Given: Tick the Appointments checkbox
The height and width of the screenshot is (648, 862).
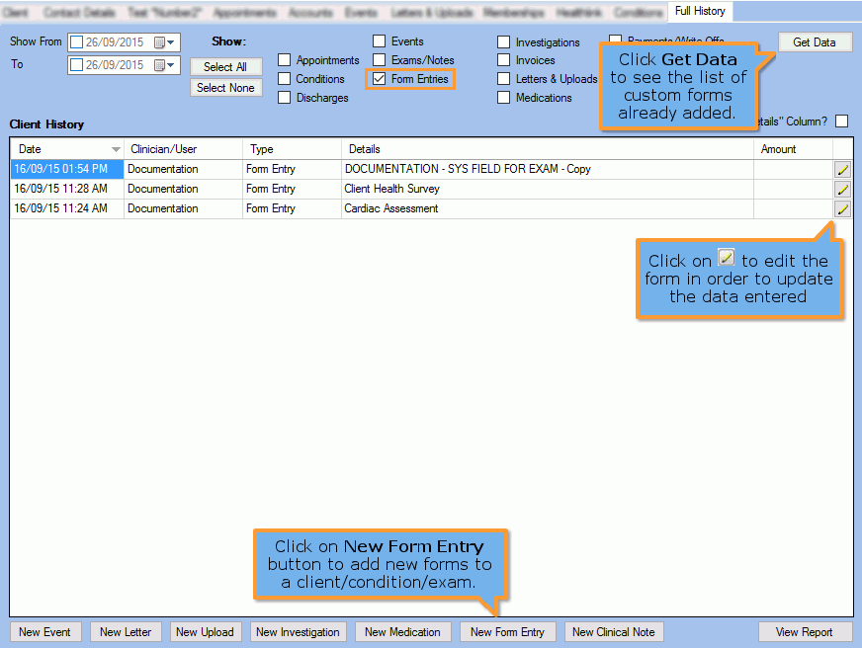Looking at the screenshot, I should [285, 60].
